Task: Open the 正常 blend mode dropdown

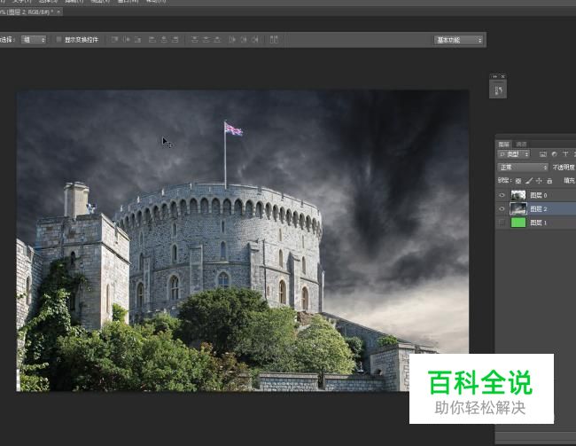Action: (522, 168)
